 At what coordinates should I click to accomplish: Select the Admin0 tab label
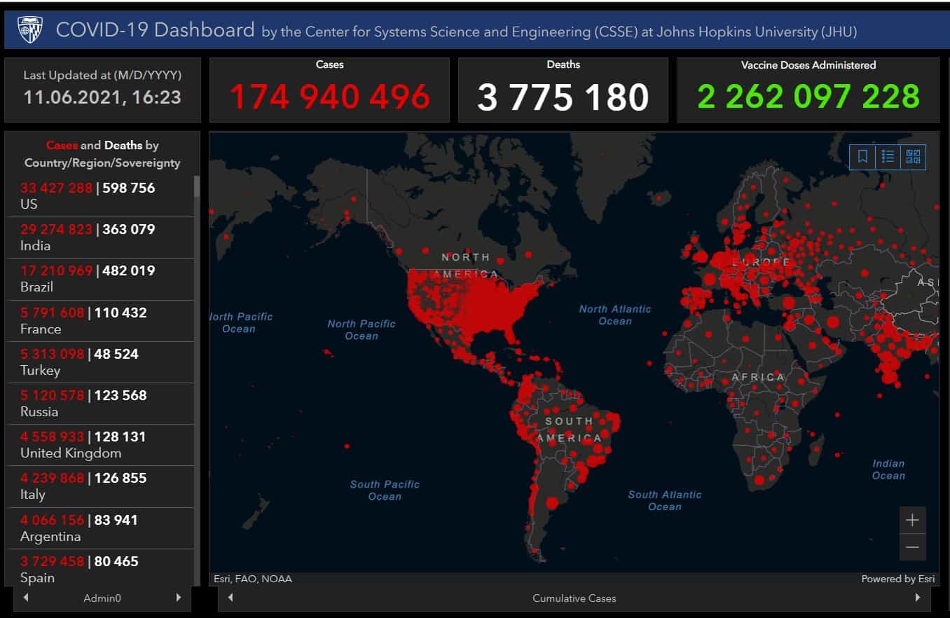tap(102, 598)
